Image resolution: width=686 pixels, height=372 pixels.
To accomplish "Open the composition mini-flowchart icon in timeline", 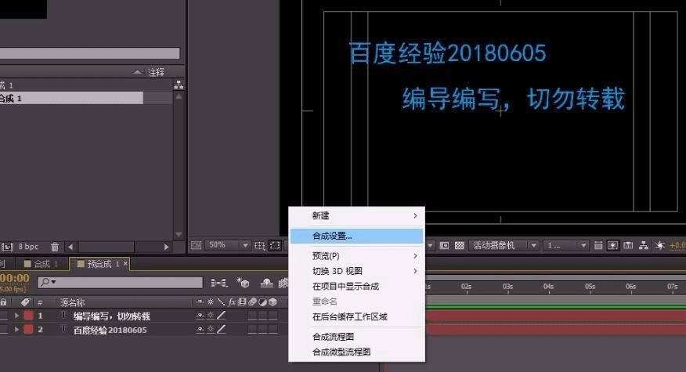I will pyautogui.click(x=219, y=284).
